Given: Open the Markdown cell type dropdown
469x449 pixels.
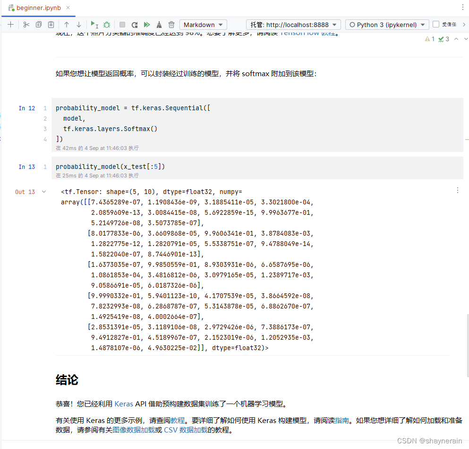Looking at the screenshot, I should tap(203, 25).
